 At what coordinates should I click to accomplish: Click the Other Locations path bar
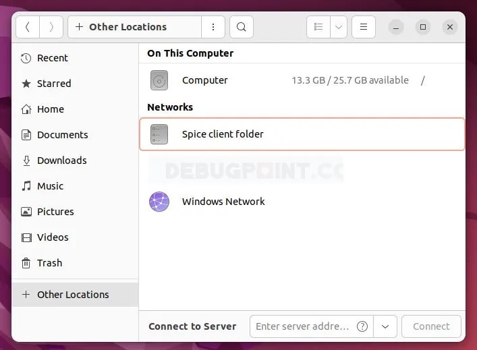tap(128, 27)
